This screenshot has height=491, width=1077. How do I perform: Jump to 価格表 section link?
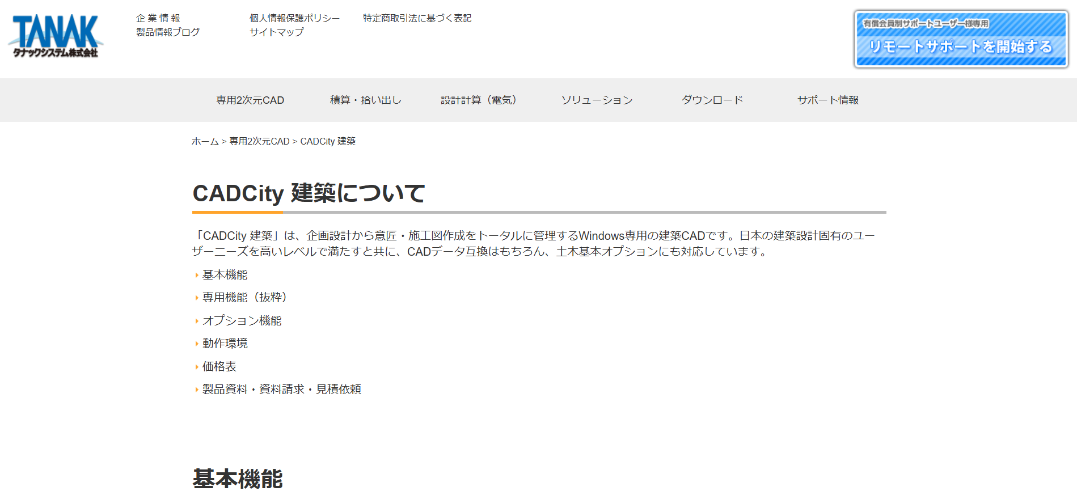[x=219, y=367]
